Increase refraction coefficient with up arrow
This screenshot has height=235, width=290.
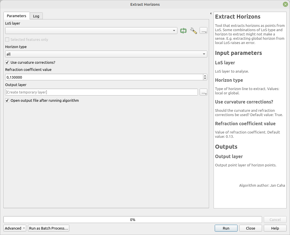pos(205,76)
